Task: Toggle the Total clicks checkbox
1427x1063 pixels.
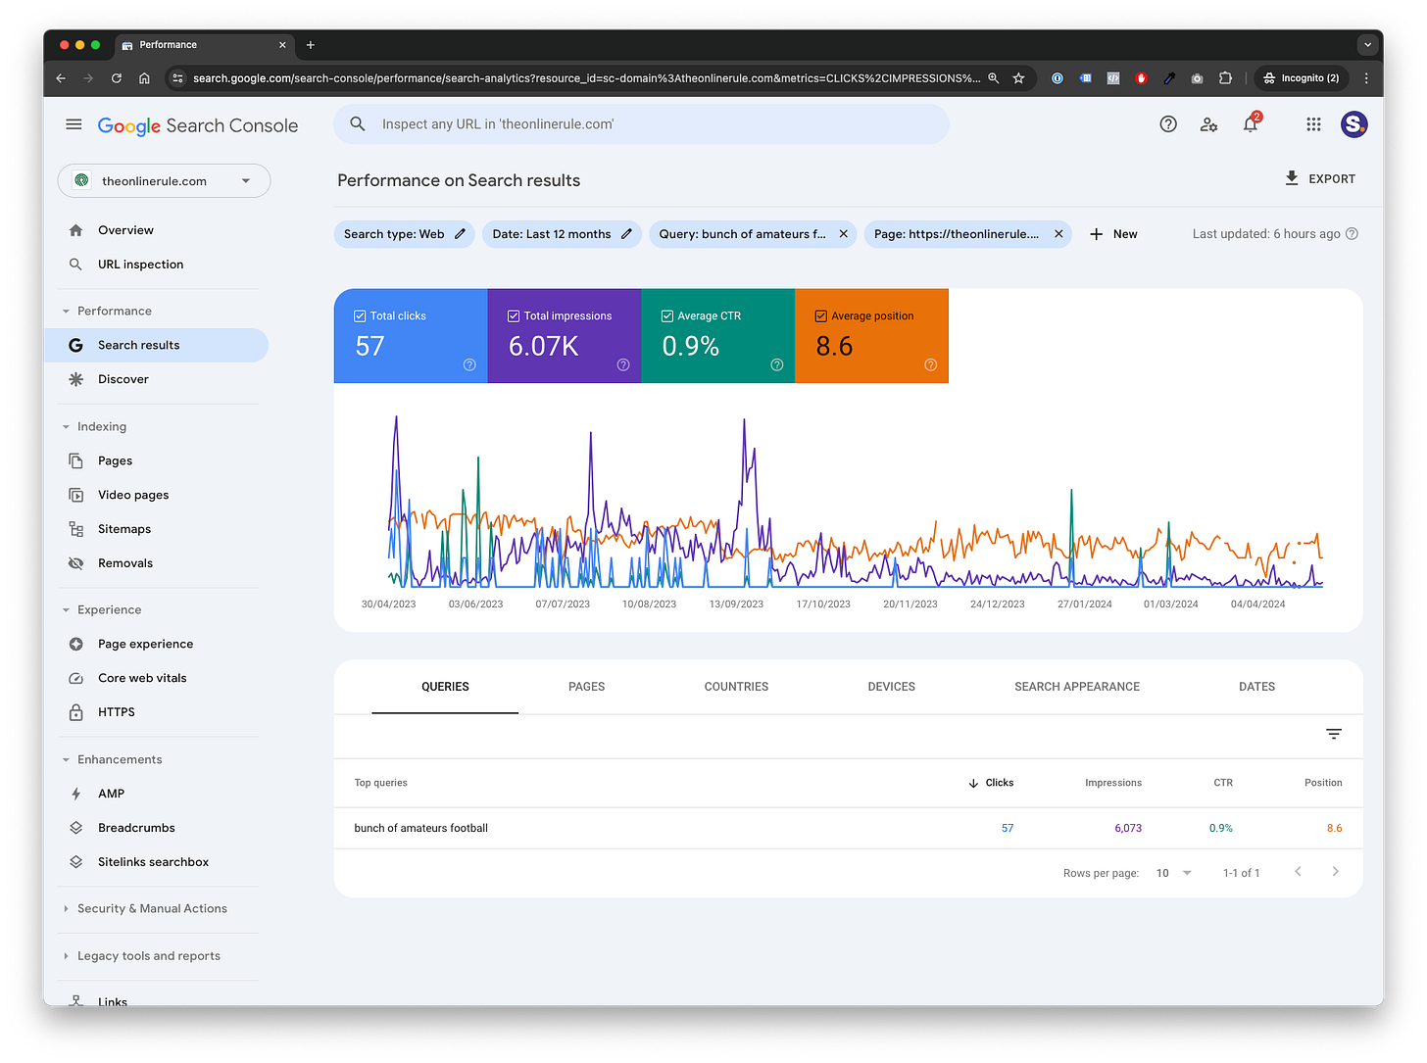Action: [x=360, y=316]
